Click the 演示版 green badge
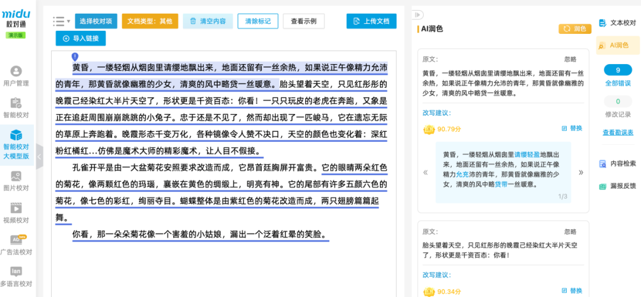Screen dimensions: 641x297 point(16,36)
